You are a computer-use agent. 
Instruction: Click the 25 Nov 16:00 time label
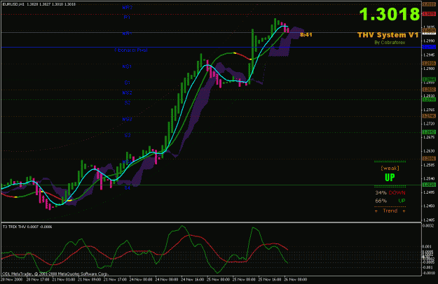coord(271,280)
